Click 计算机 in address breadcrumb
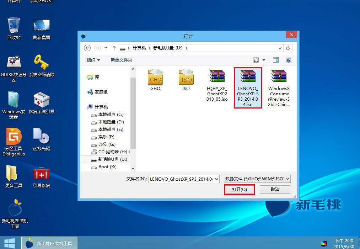The image size is (360, 249). pyautogui.click(x=139, y=48)
